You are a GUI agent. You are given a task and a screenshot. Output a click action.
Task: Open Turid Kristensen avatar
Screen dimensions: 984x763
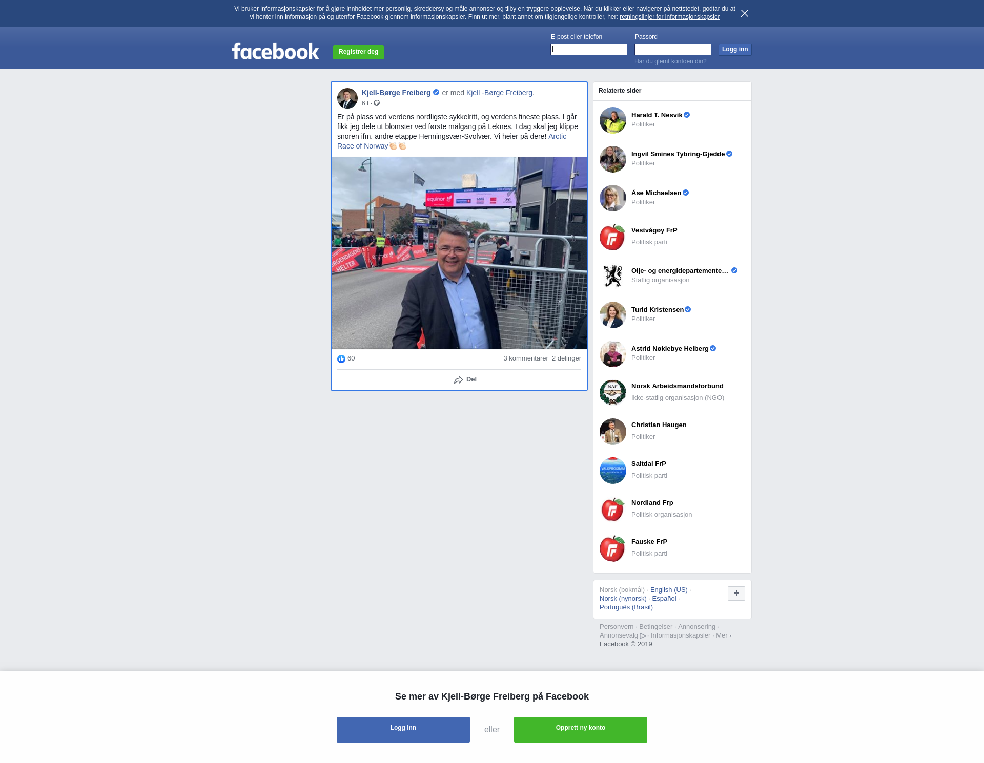tap(613, 315)
